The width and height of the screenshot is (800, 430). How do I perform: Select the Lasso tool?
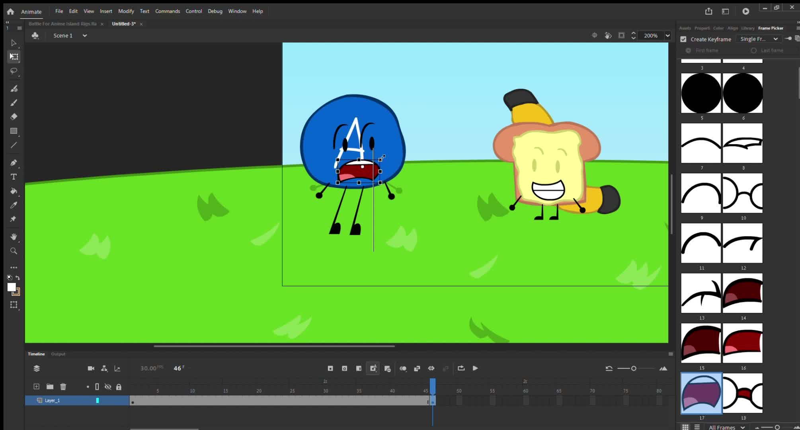(x=14, y=71)
